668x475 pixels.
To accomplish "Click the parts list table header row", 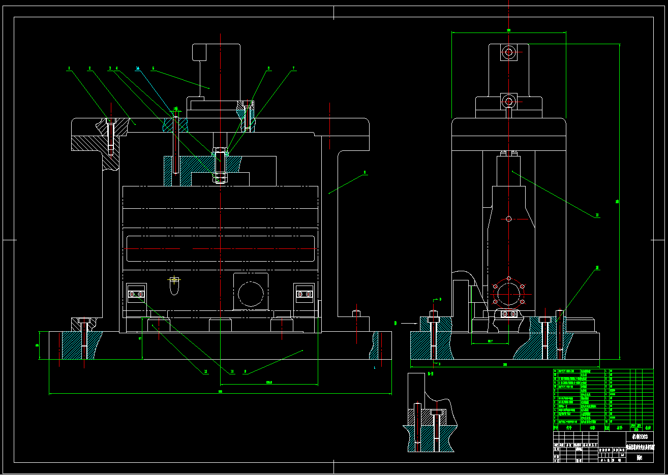I will 603,428.
